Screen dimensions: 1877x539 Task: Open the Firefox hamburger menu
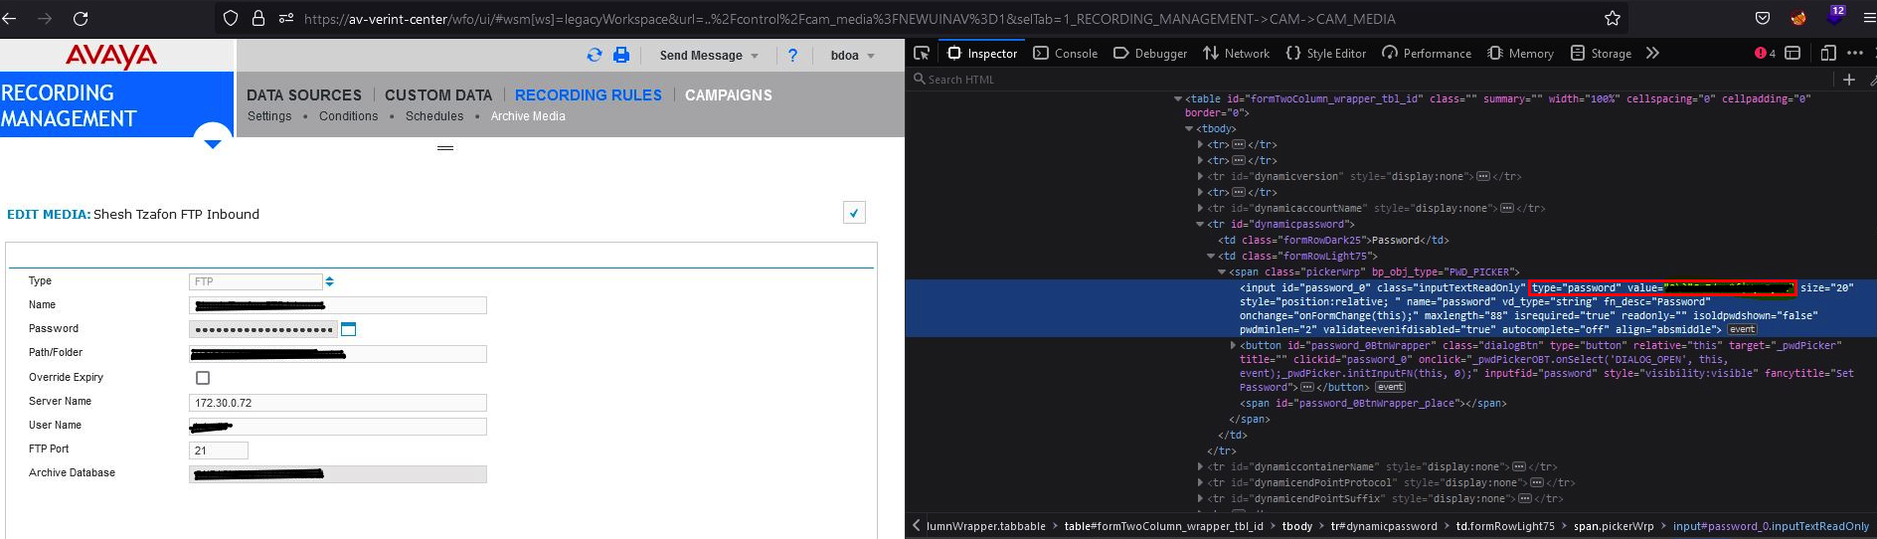1869,18
